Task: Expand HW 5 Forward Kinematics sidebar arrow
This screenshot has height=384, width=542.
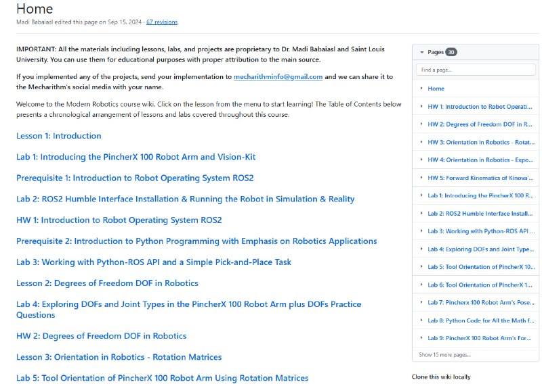Action: 421,178
